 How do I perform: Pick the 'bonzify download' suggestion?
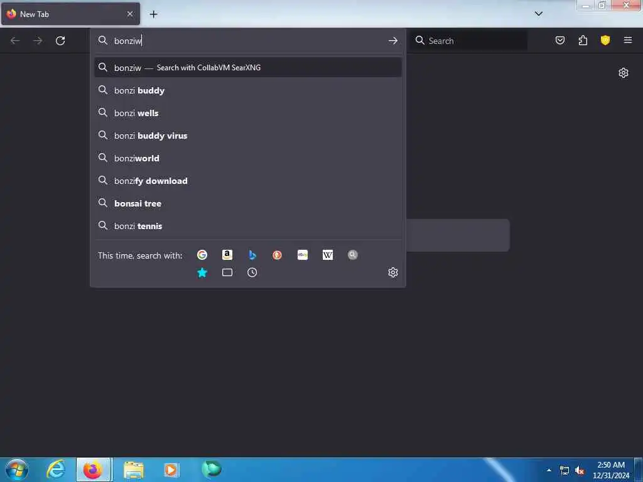pyautogui.click(x=247, y=181)
